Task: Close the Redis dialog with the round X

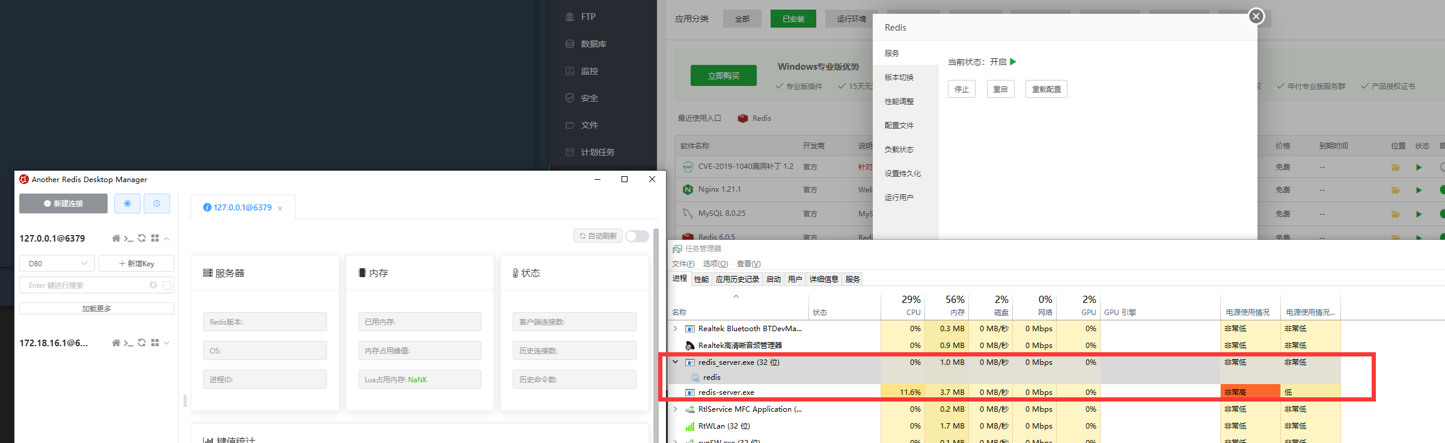Action: click(x=1256, y=16)
